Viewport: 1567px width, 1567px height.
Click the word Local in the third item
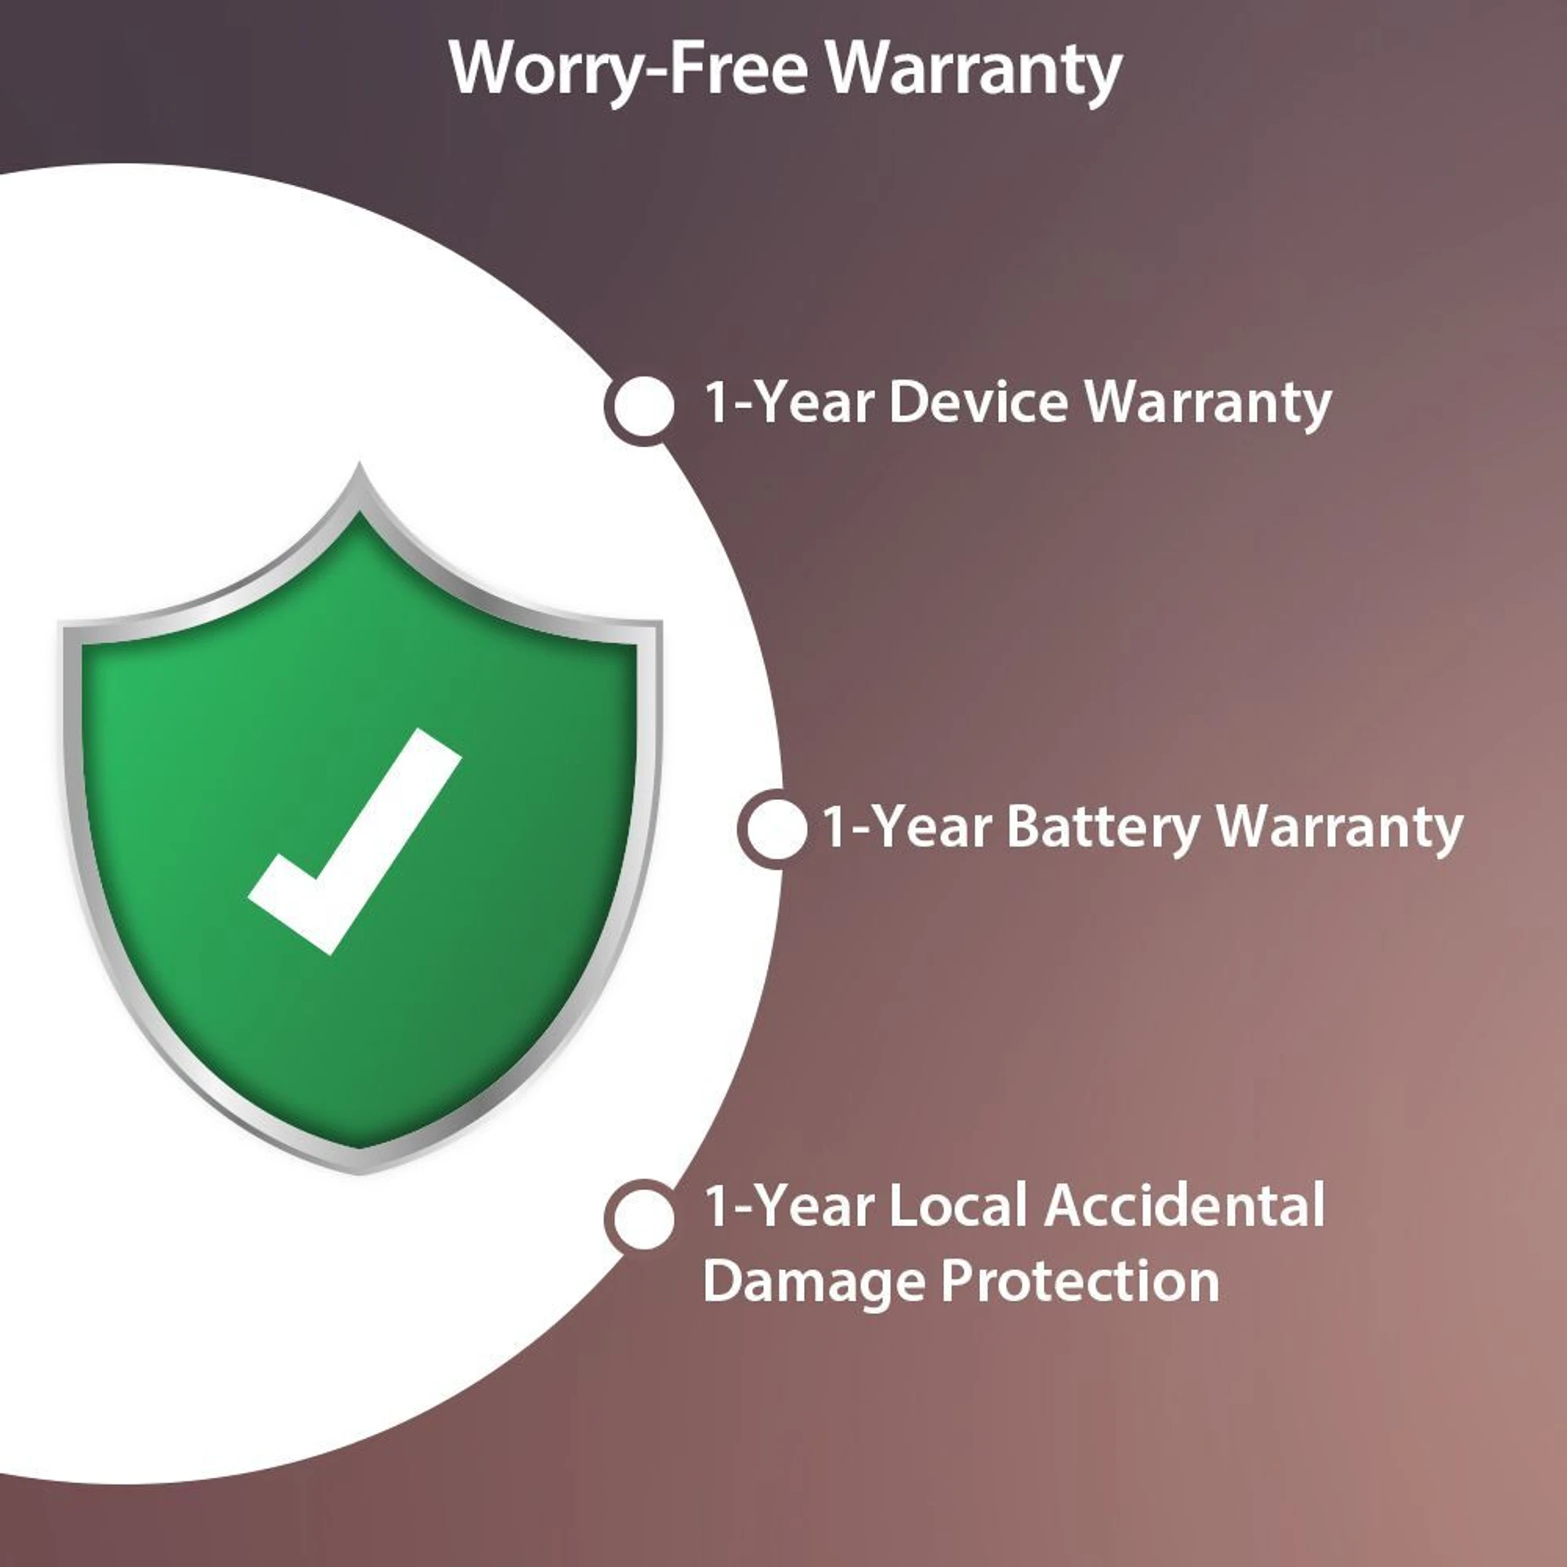point(957,1205)
